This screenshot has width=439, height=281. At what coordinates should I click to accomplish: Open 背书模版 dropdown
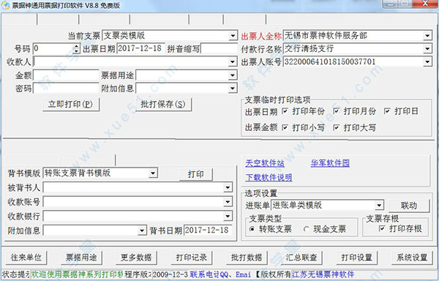(153, 173)
